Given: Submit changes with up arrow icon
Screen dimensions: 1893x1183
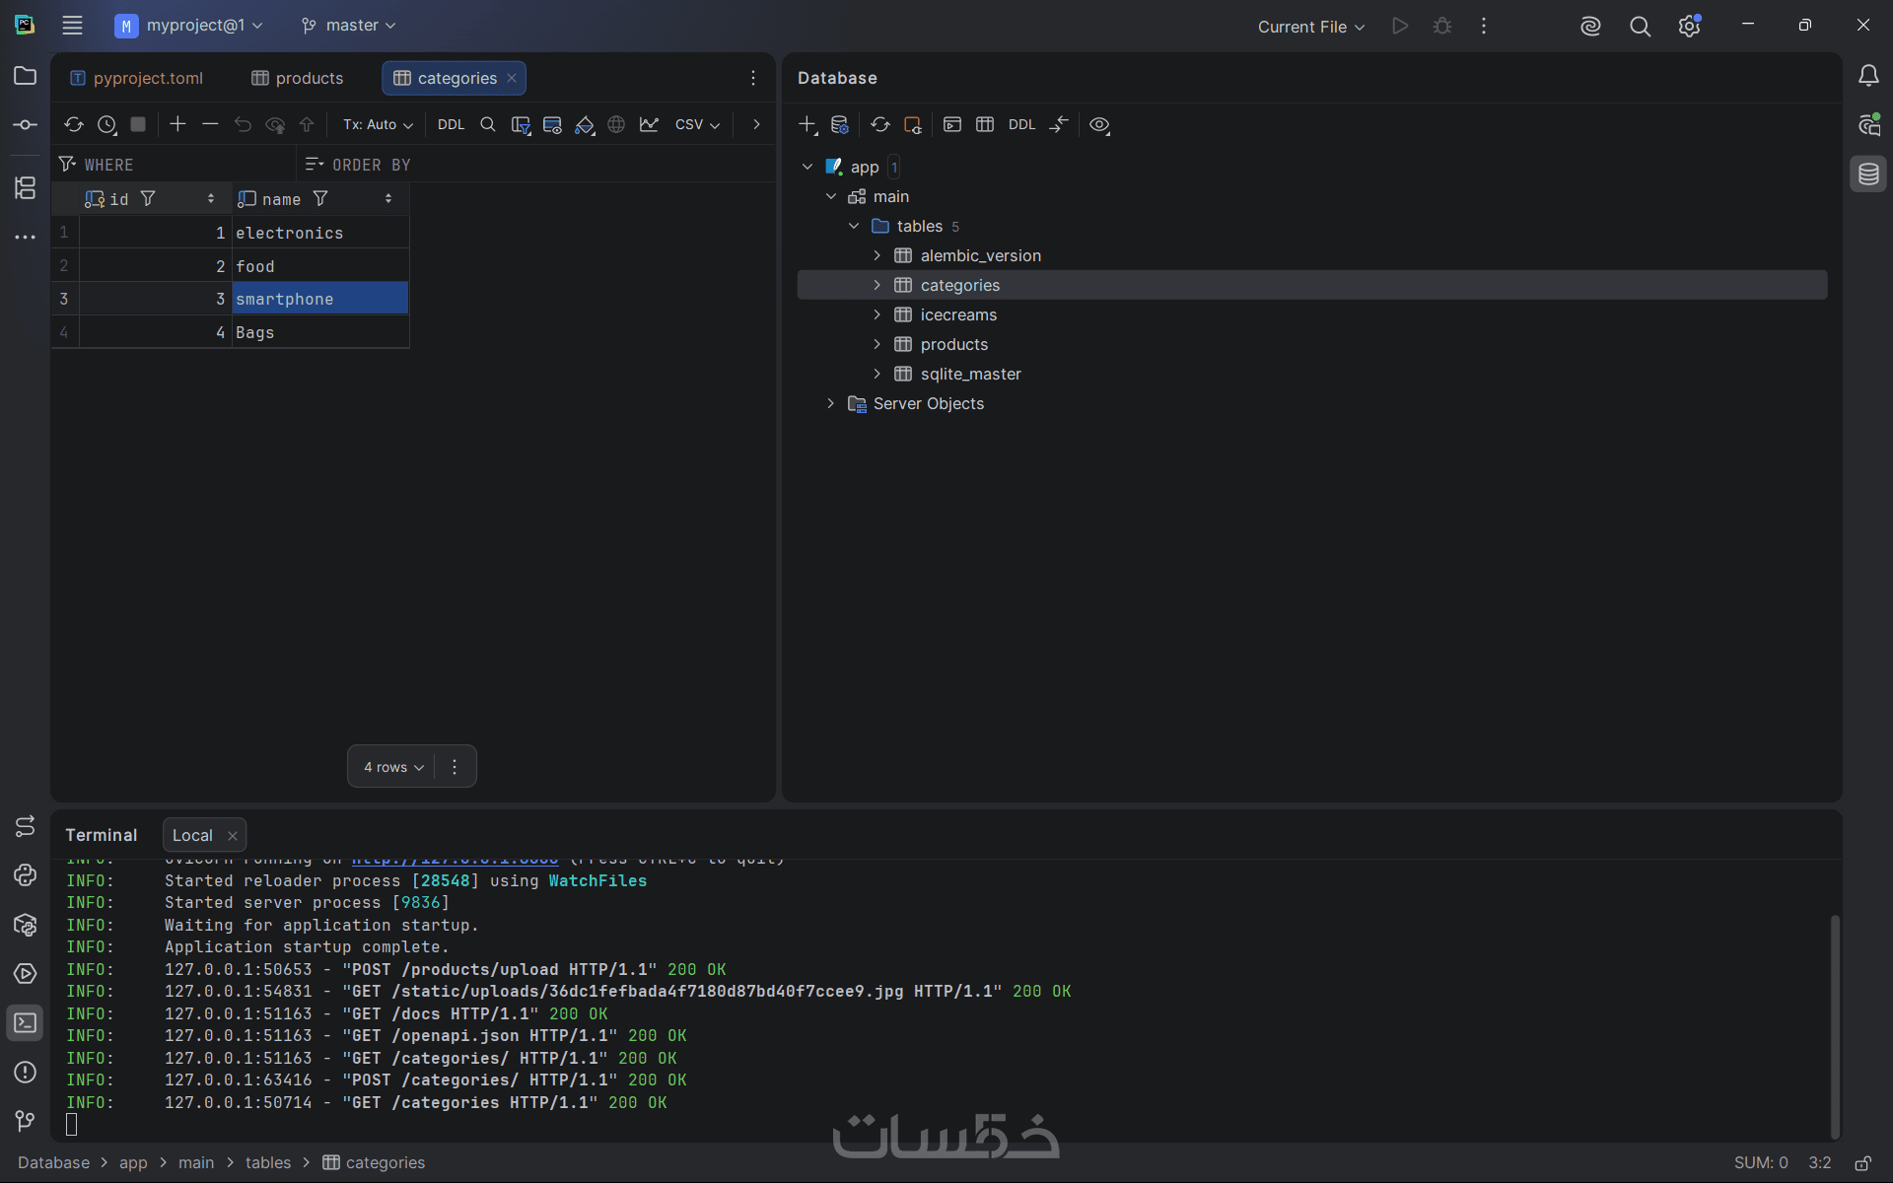Looking at the screenshot, I should coord(307,124).
